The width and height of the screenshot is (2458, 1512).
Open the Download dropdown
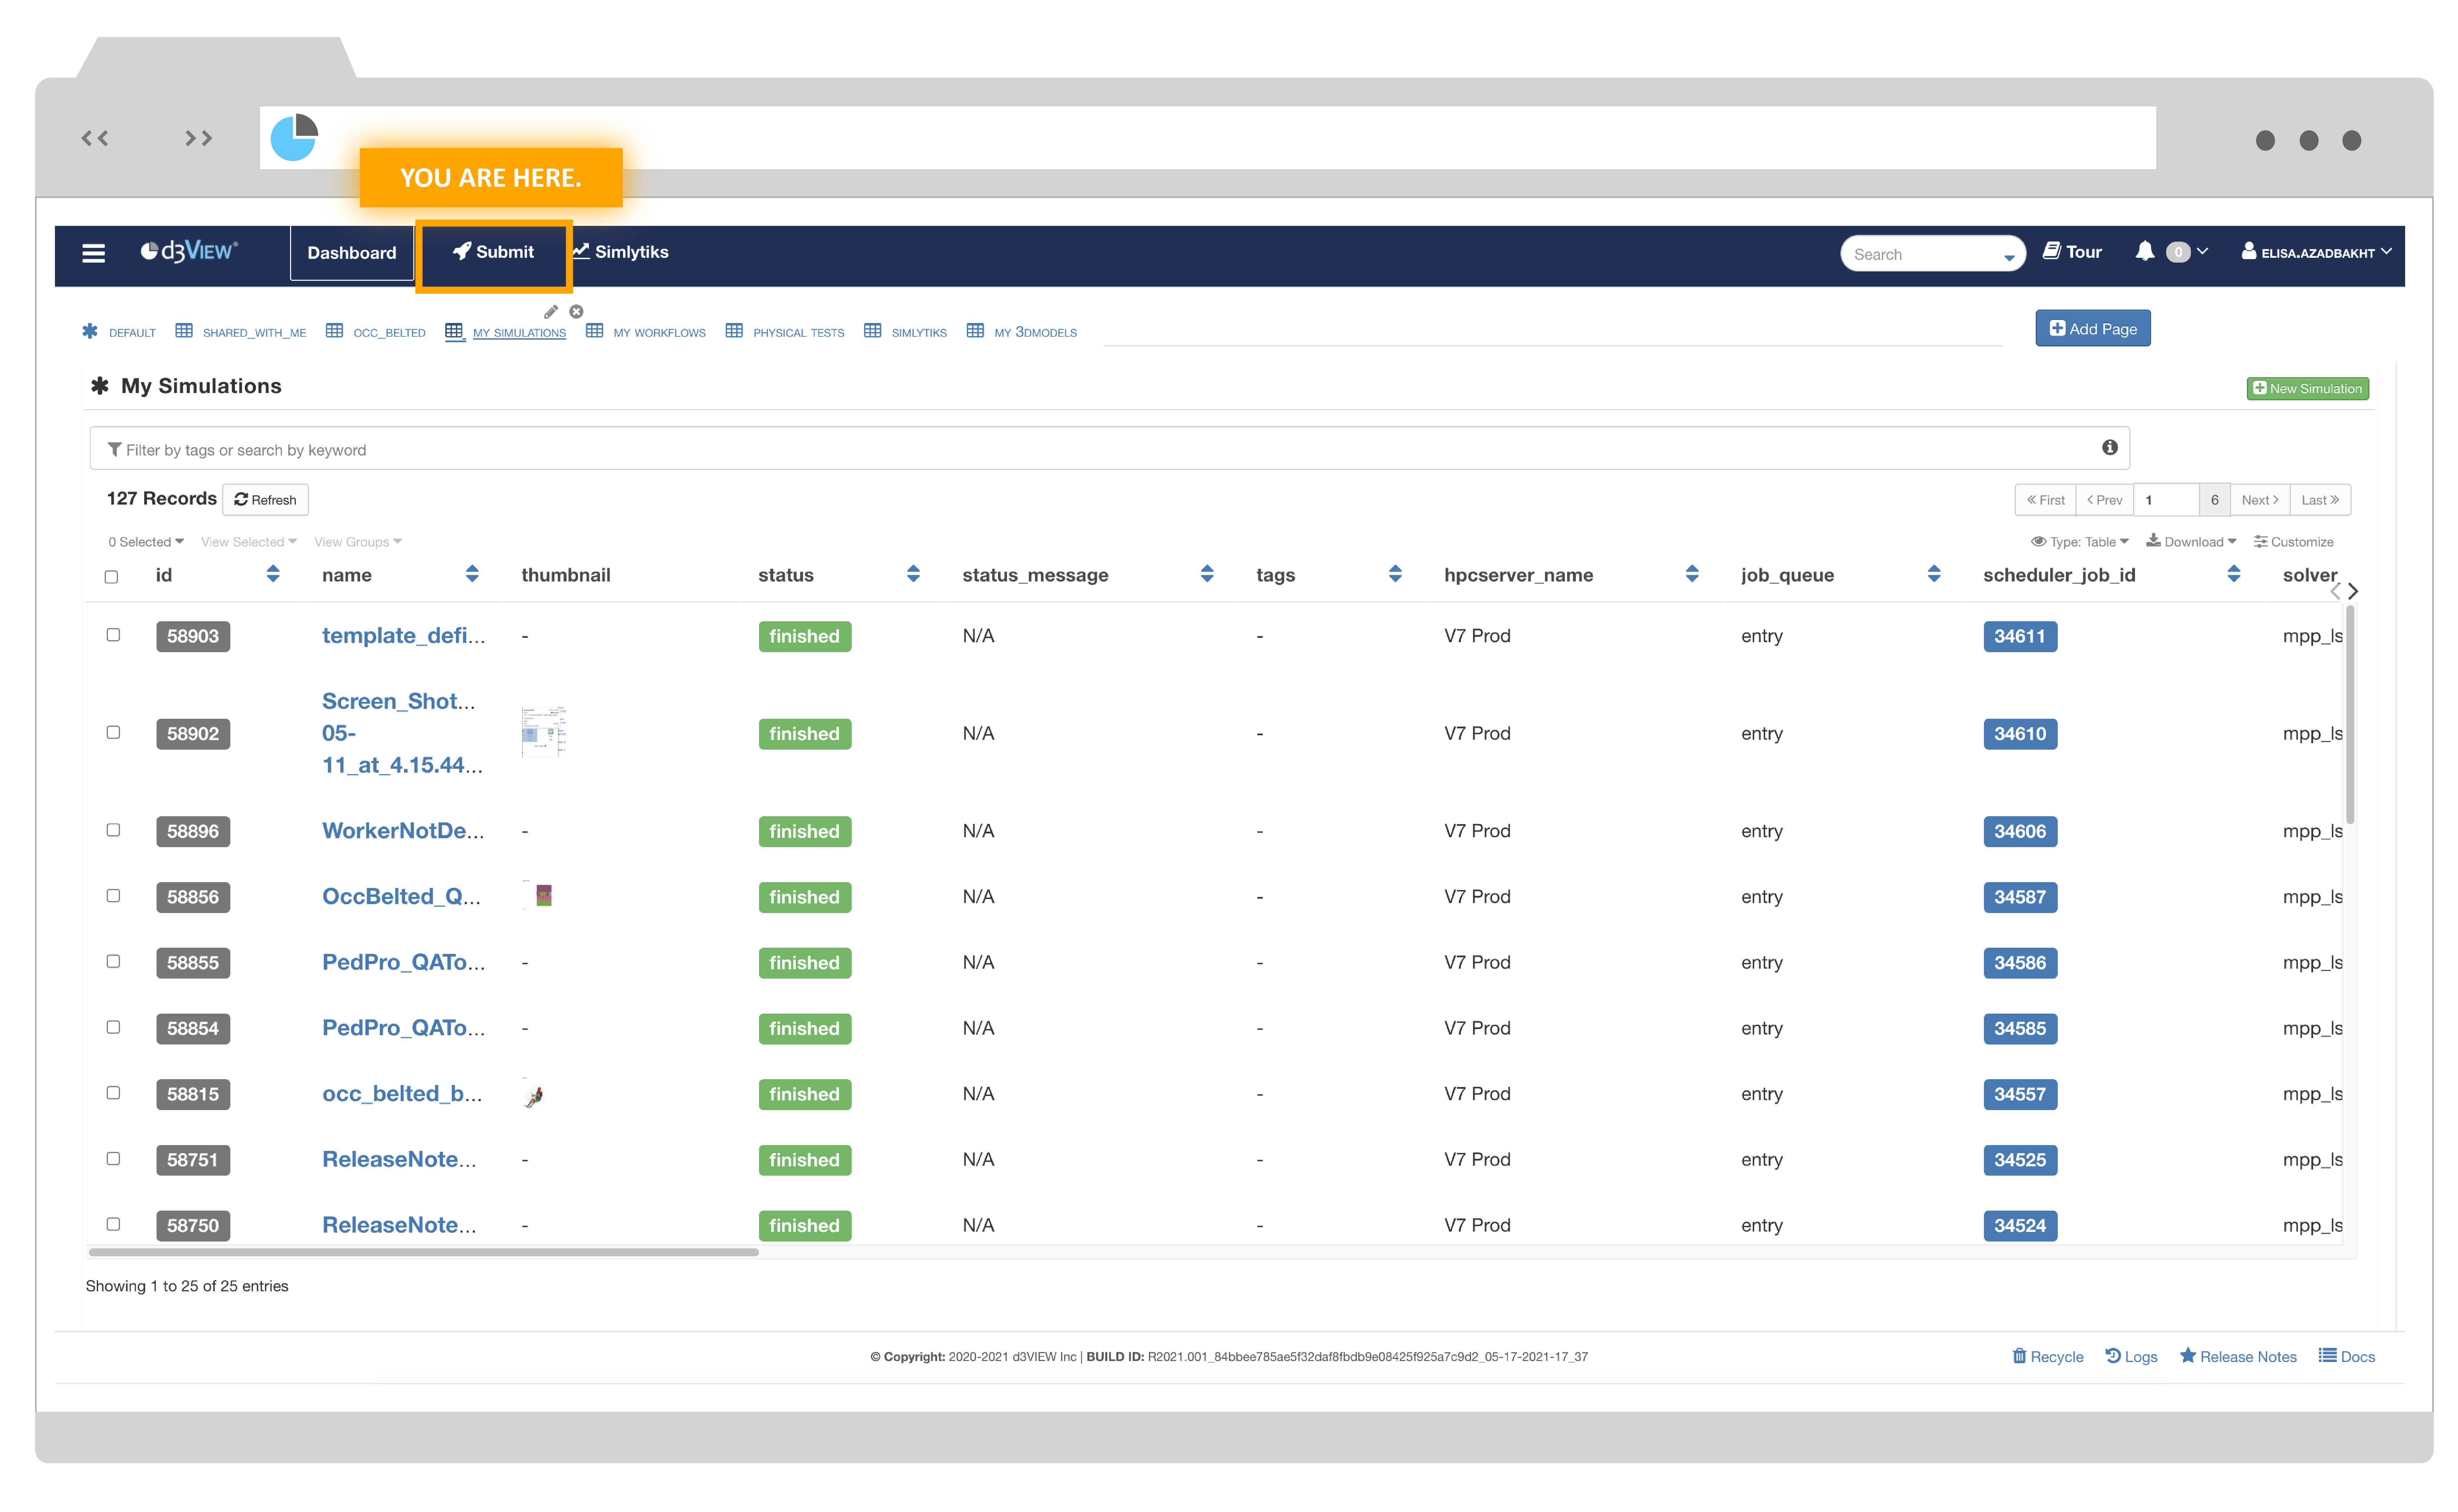tap(2191, 542)
